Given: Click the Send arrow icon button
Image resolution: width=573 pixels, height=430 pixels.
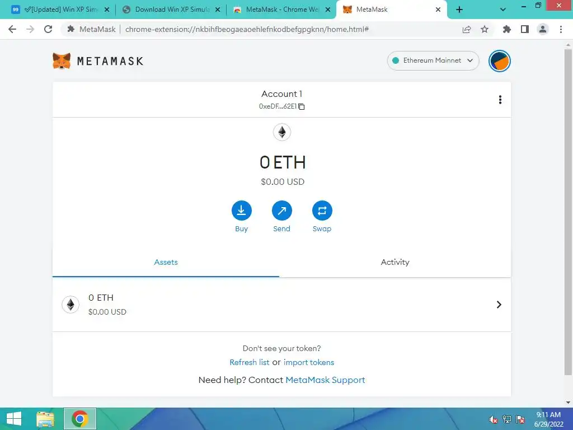Looking at the screenshot, I should point(282,211).
